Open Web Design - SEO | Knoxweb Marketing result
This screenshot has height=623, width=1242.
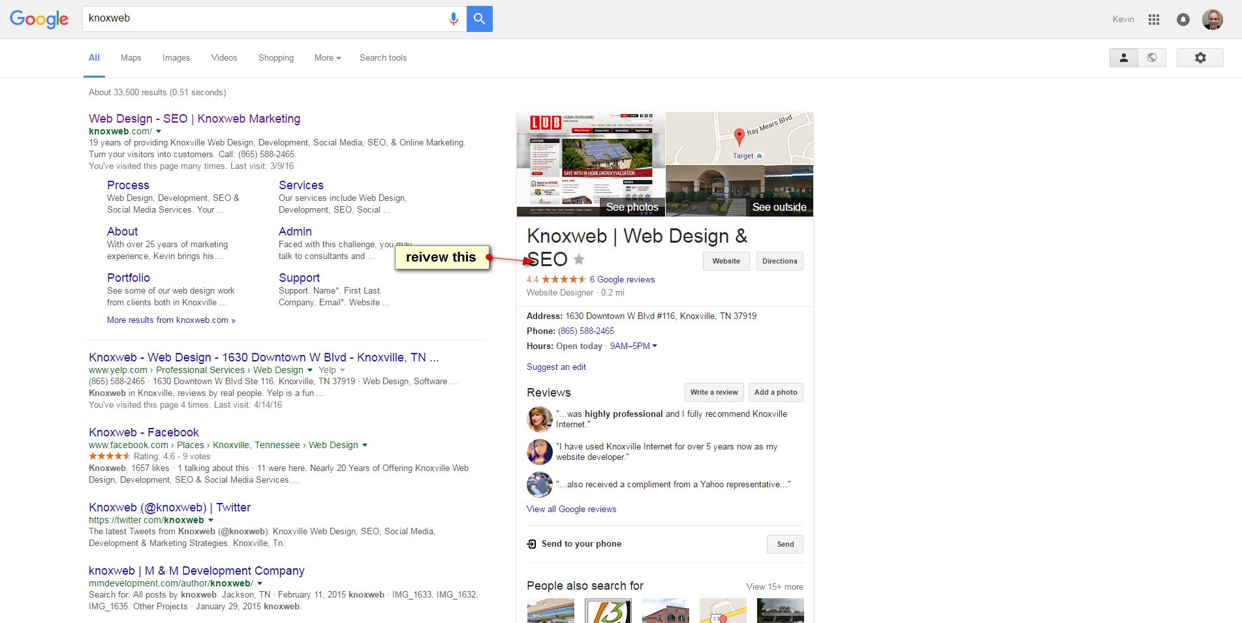coord(194,119)
